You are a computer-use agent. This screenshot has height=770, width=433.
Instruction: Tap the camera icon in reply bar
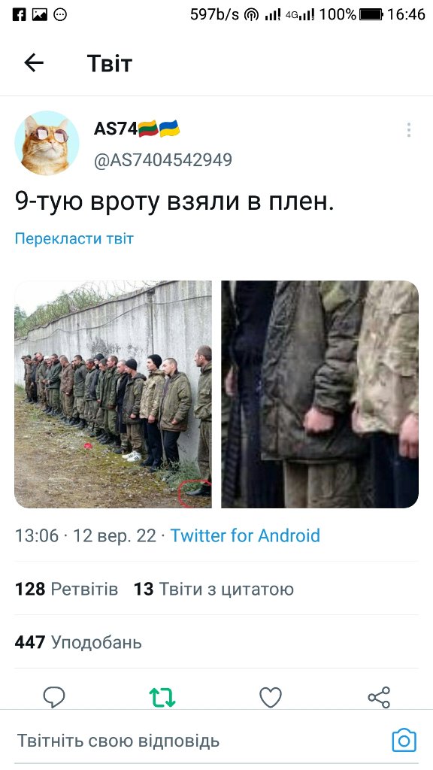404,740
